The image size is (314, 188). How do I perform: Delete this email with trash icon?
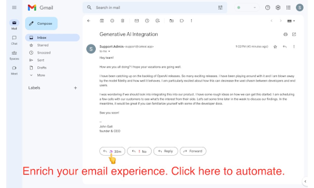[x=122, y=21]
